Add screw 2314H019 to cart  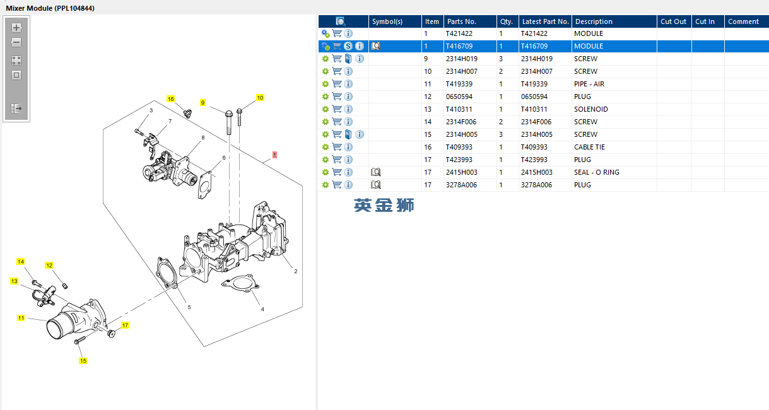[x=337, y=59]
